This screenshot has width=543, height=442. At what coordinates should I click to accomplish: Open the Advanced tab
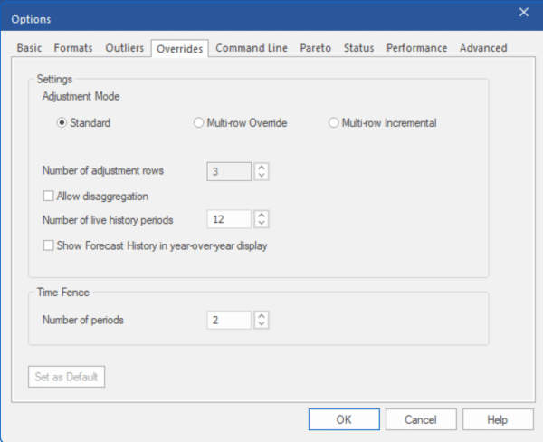483,48
